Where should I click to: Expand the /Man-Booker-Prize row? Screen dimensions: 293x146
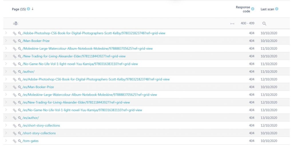tap(6, 41)
